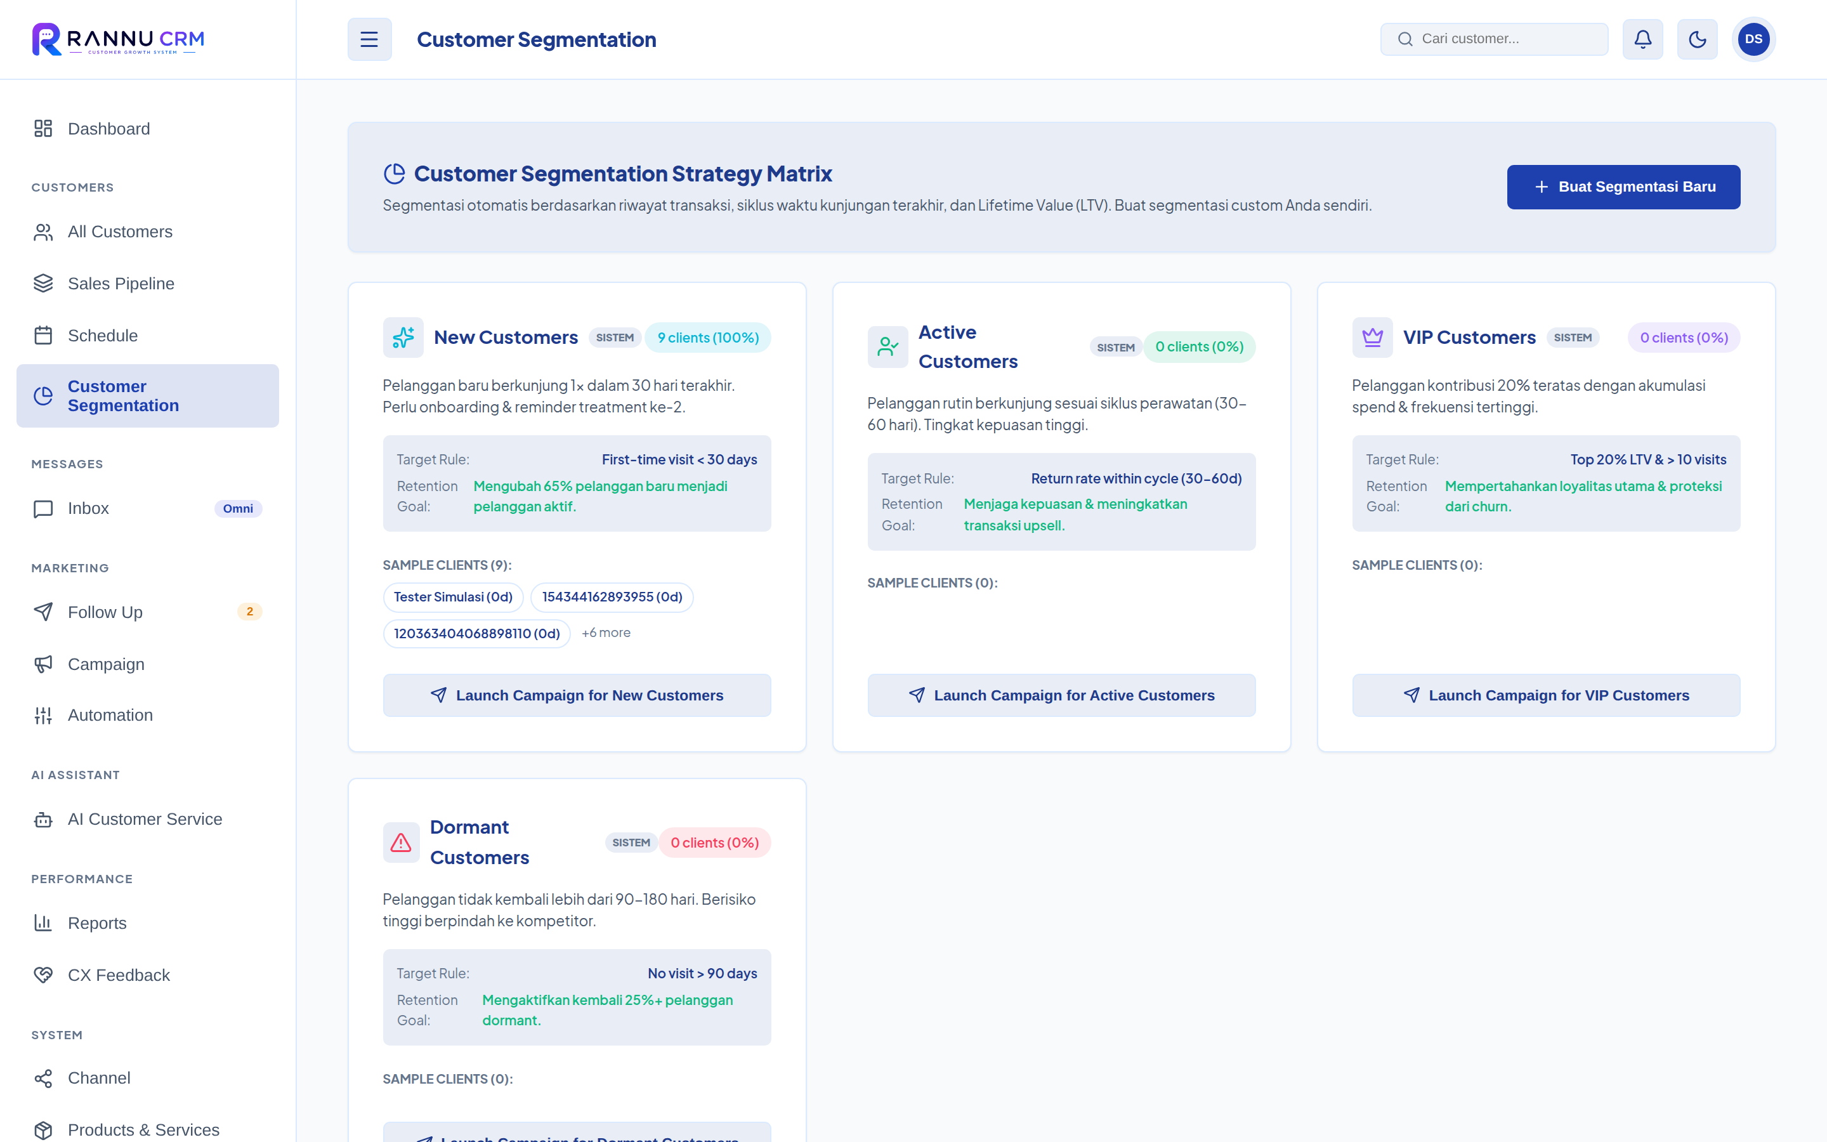This screenshot has height=1142, width=1827.
Task: Click the 154344162893955 (0d) client chip
Action: point(612,596)
